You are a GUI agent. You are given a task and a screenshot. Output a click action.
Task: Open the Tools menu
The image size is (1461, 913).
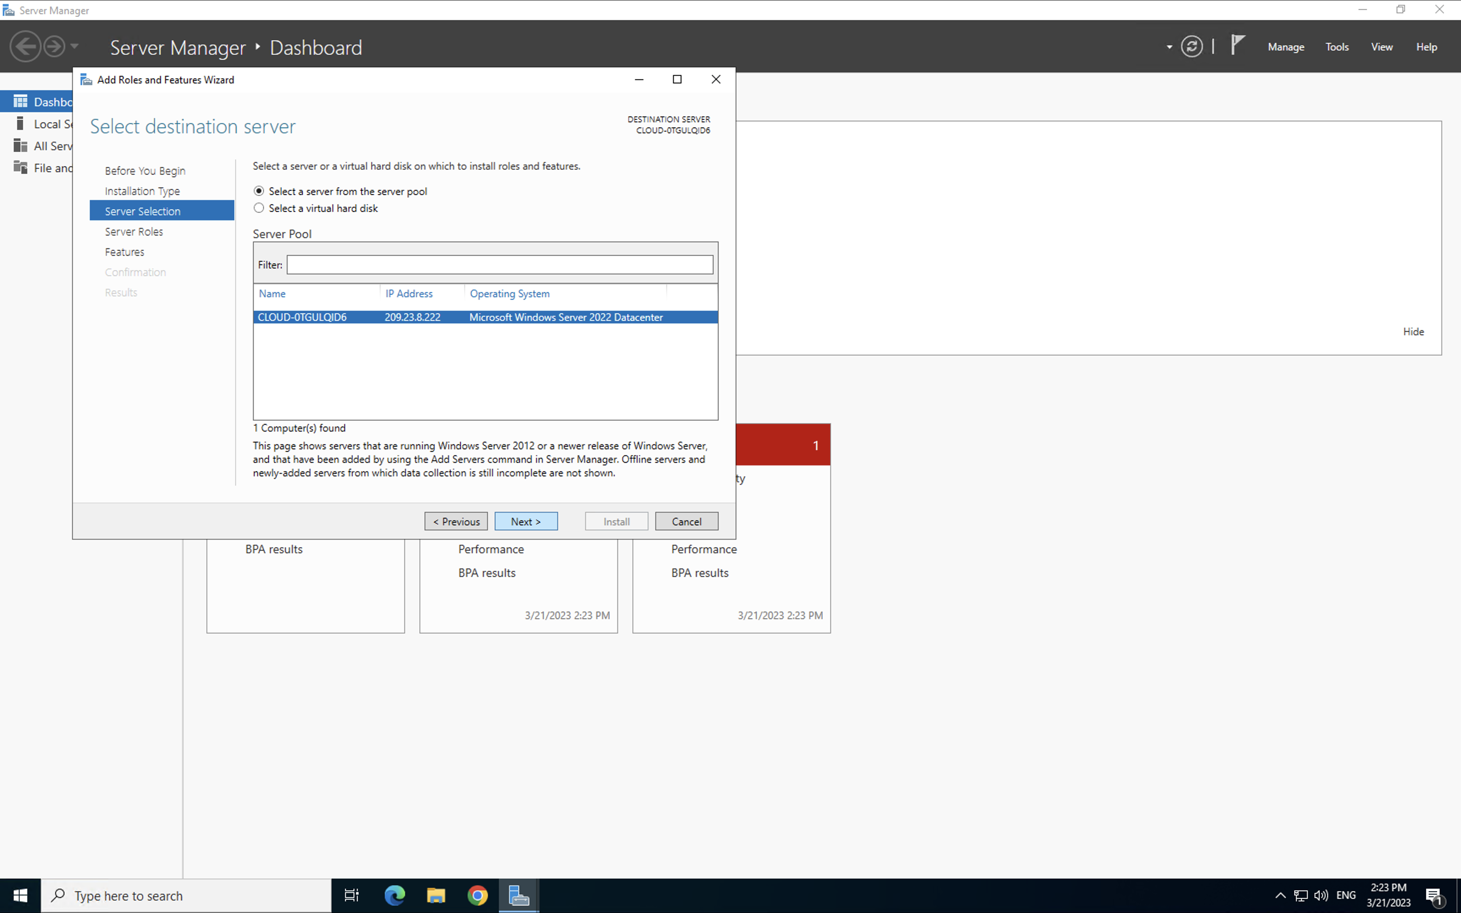(1337, 47)
